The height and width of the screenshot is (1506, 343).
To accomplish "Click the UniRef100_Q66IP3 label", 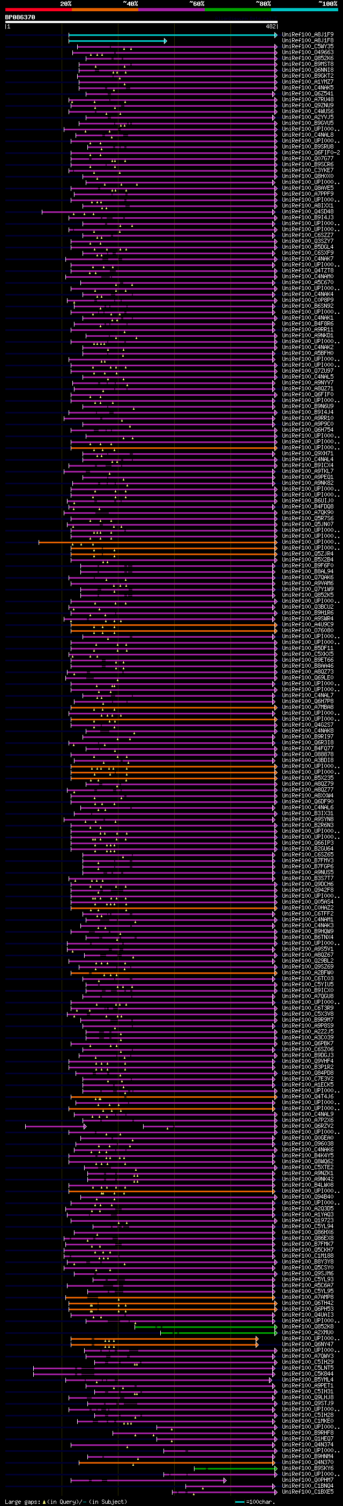I will click(307, 843).
